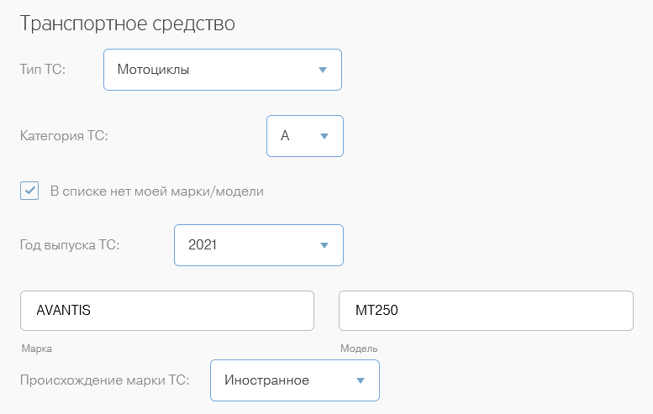Click the arrow icon beside category A
This screenshot has height=414, width=653.
click(324, 136)
